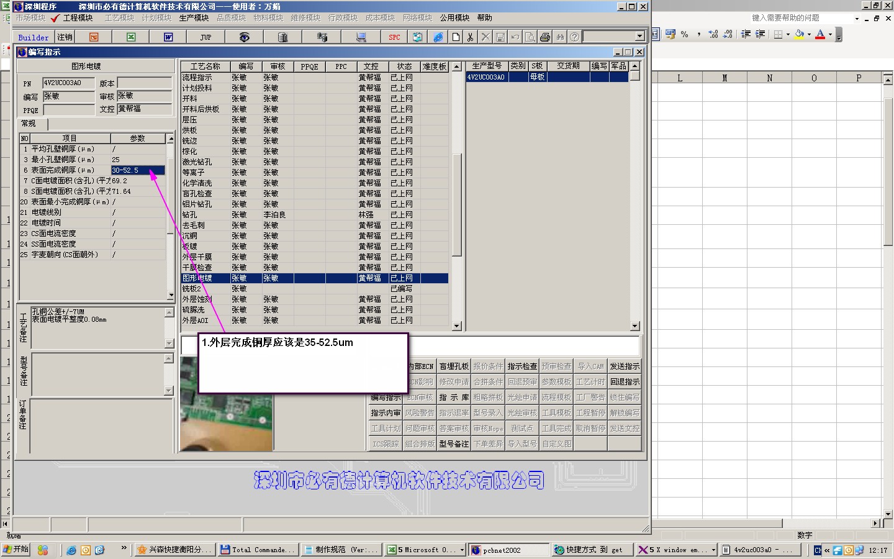Open the 生产模块 menu
This screenshot has height=559, width=894.
point(194,18)
